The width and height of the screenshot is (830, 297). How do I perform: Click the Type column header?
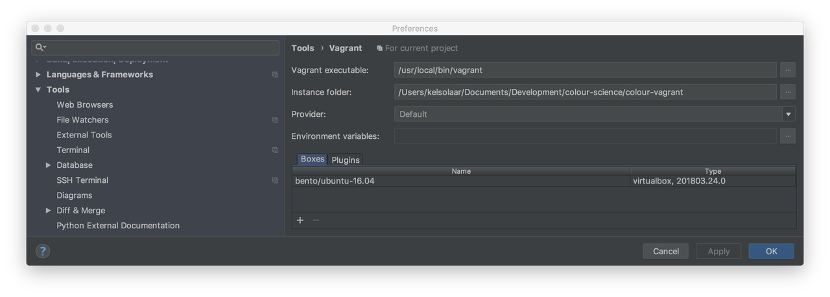[x=713, y=171]
